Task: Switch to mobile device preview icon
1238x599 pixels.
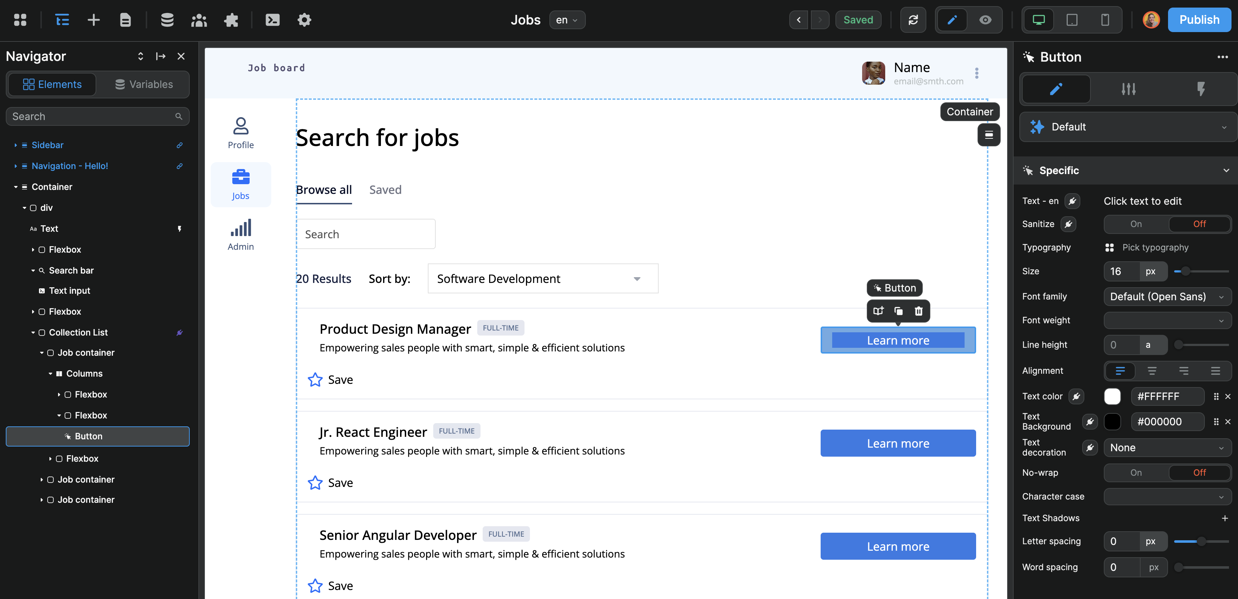Action: click(x=1105, y=20)
